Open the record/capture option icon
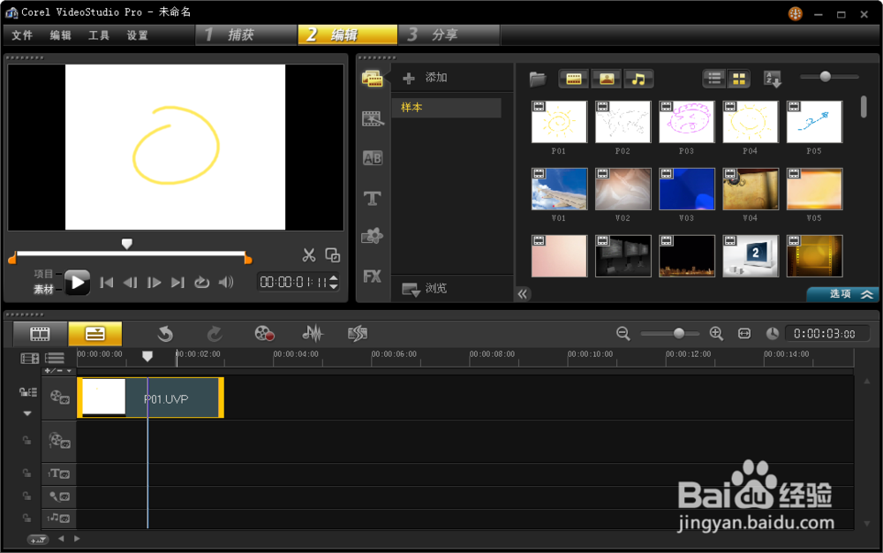This screenshot has height=553, width=883. [x=264, y=334]
